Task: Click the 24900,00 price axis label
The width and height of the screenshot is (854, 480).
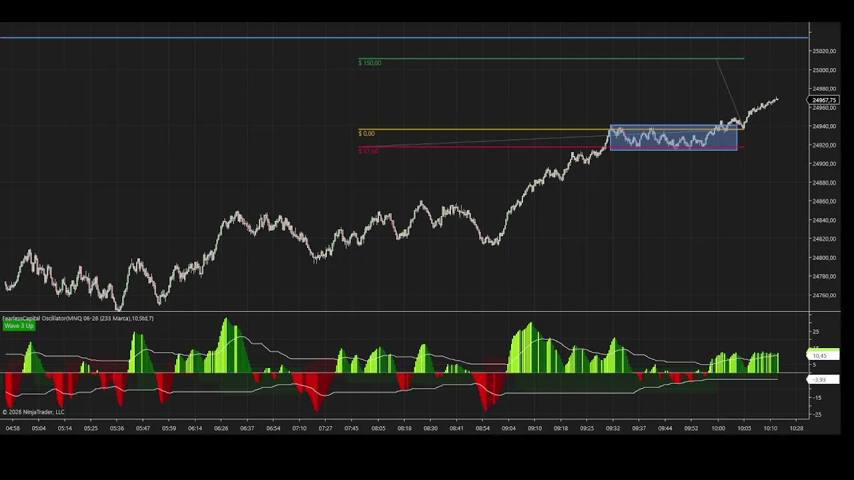Action: pyautogui.click(x=824, y=164)
